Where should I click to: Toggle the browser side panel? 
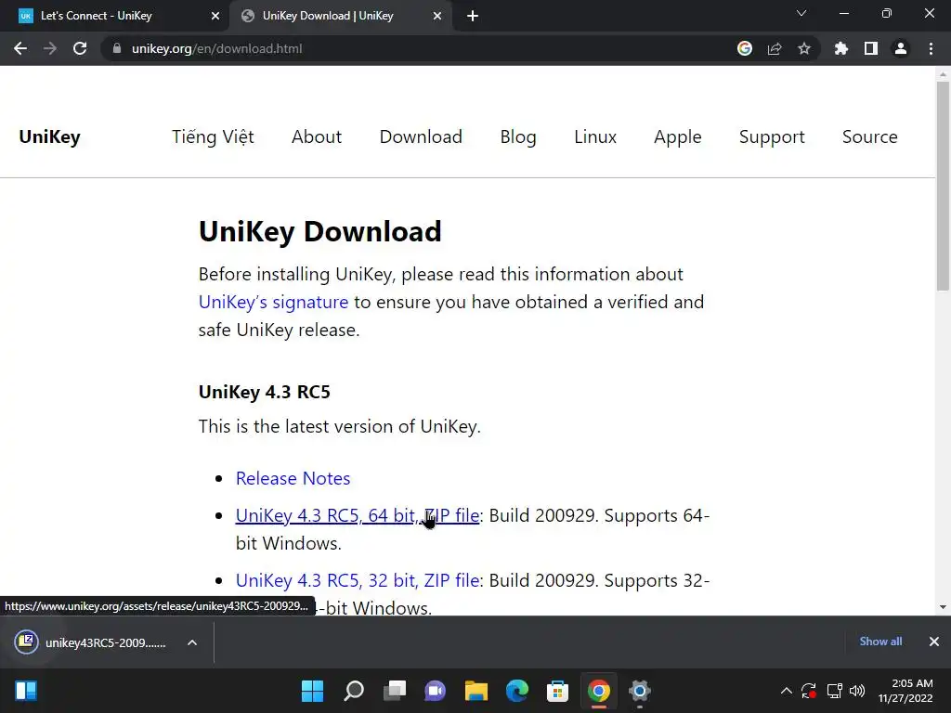coord(870,48)
